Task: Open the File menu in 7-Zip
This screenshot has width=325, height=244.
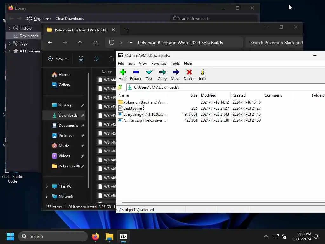Action: tap(121, 64)
